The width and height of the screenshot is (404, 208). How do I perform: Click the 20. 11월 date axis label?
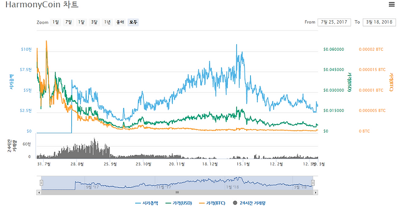pos(177,164)
